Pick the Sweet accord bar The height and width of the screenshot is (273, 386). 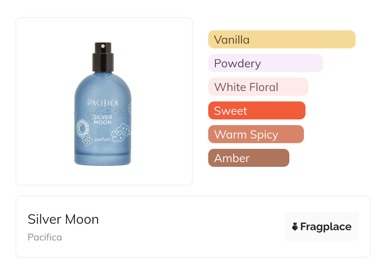click(256, 111)
